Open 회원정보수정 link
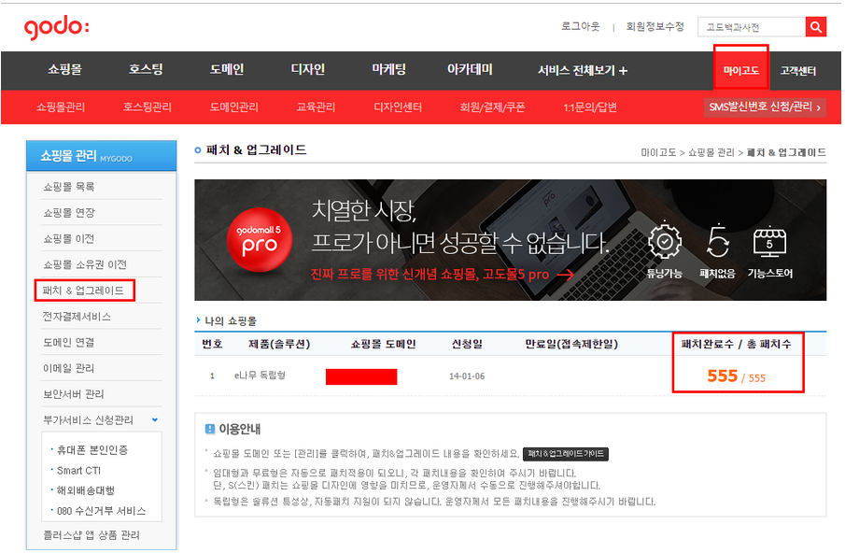845x553 pixels. pos(655,26)
